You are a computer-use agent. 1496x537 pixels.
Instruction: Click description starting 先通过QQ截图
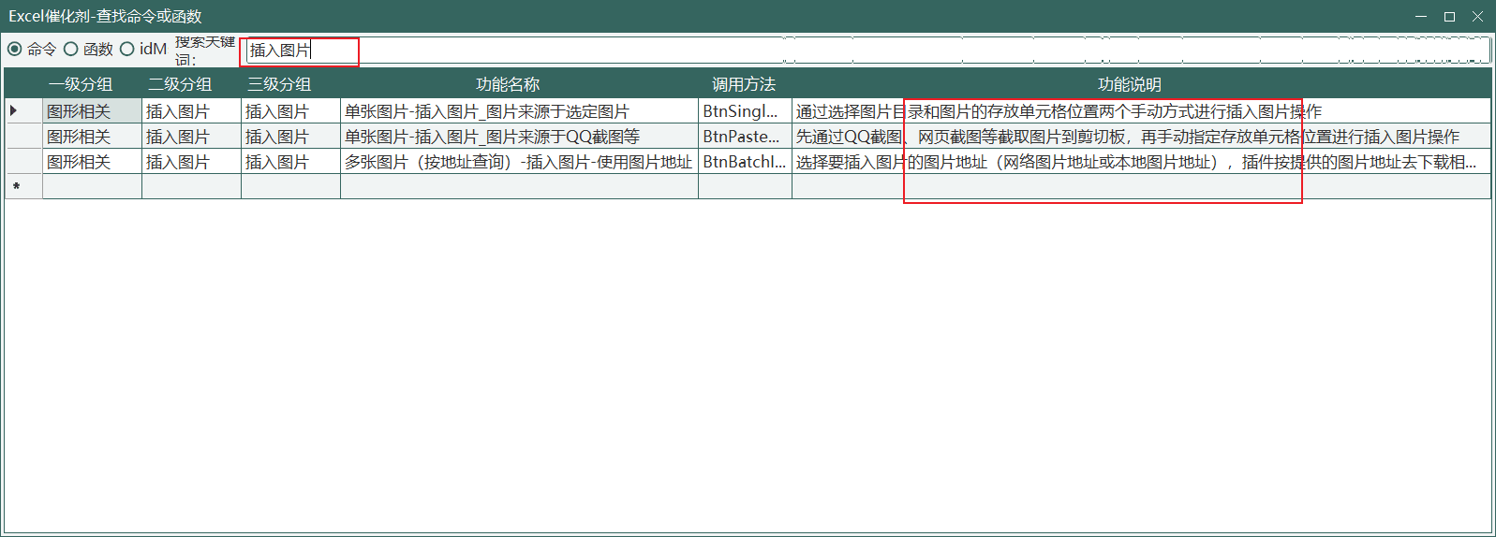tap(1141, 136)
